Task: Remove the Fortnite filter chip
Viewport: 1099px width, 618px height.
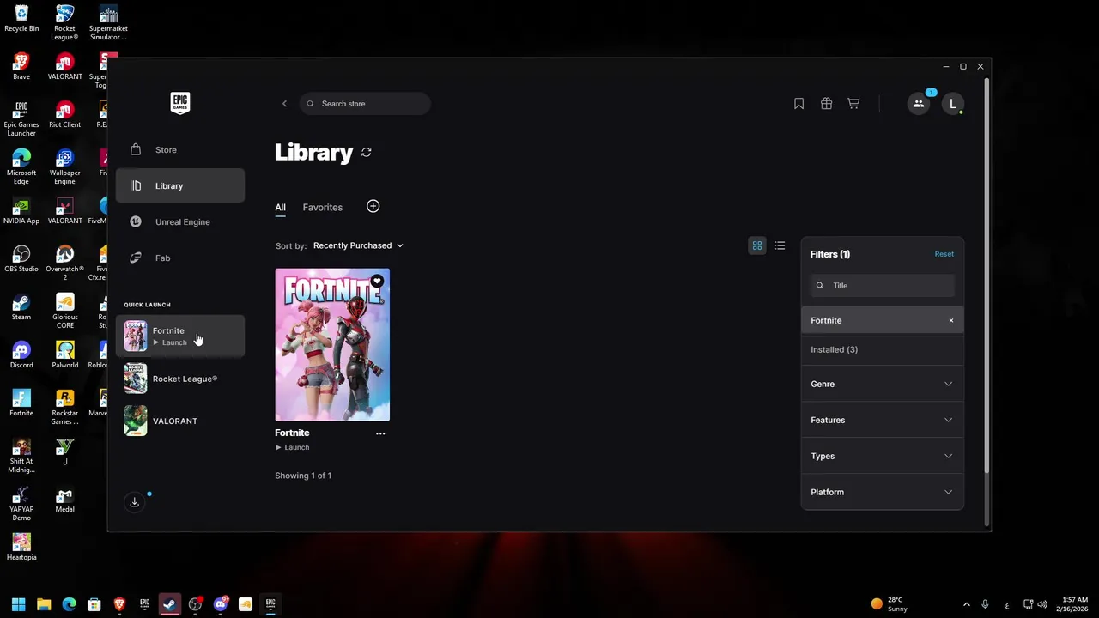Action: (950, 320)
